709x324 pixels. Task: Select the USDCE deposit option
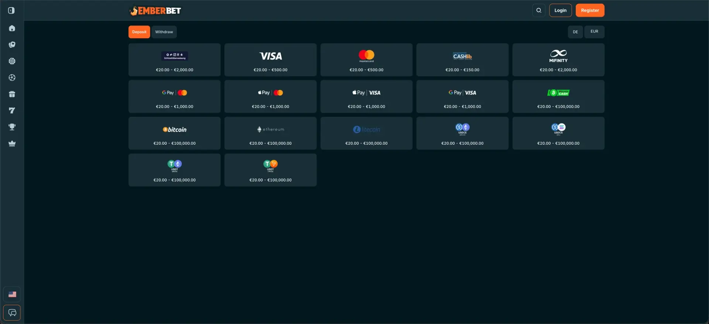(x=462, y=133)
